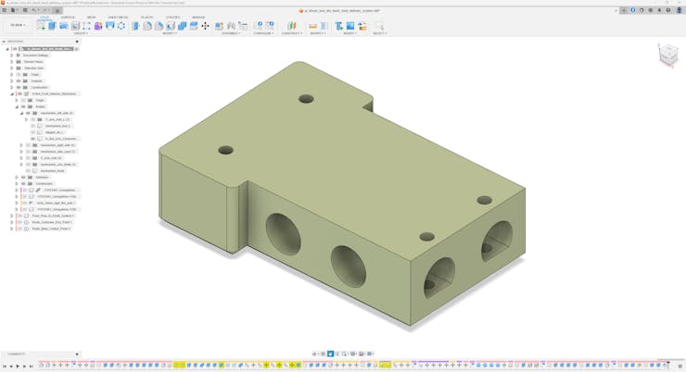This screenshot has width=686, height=372.
Task: Select the Move/Copy arrows tool
Action: coord(205,26)
